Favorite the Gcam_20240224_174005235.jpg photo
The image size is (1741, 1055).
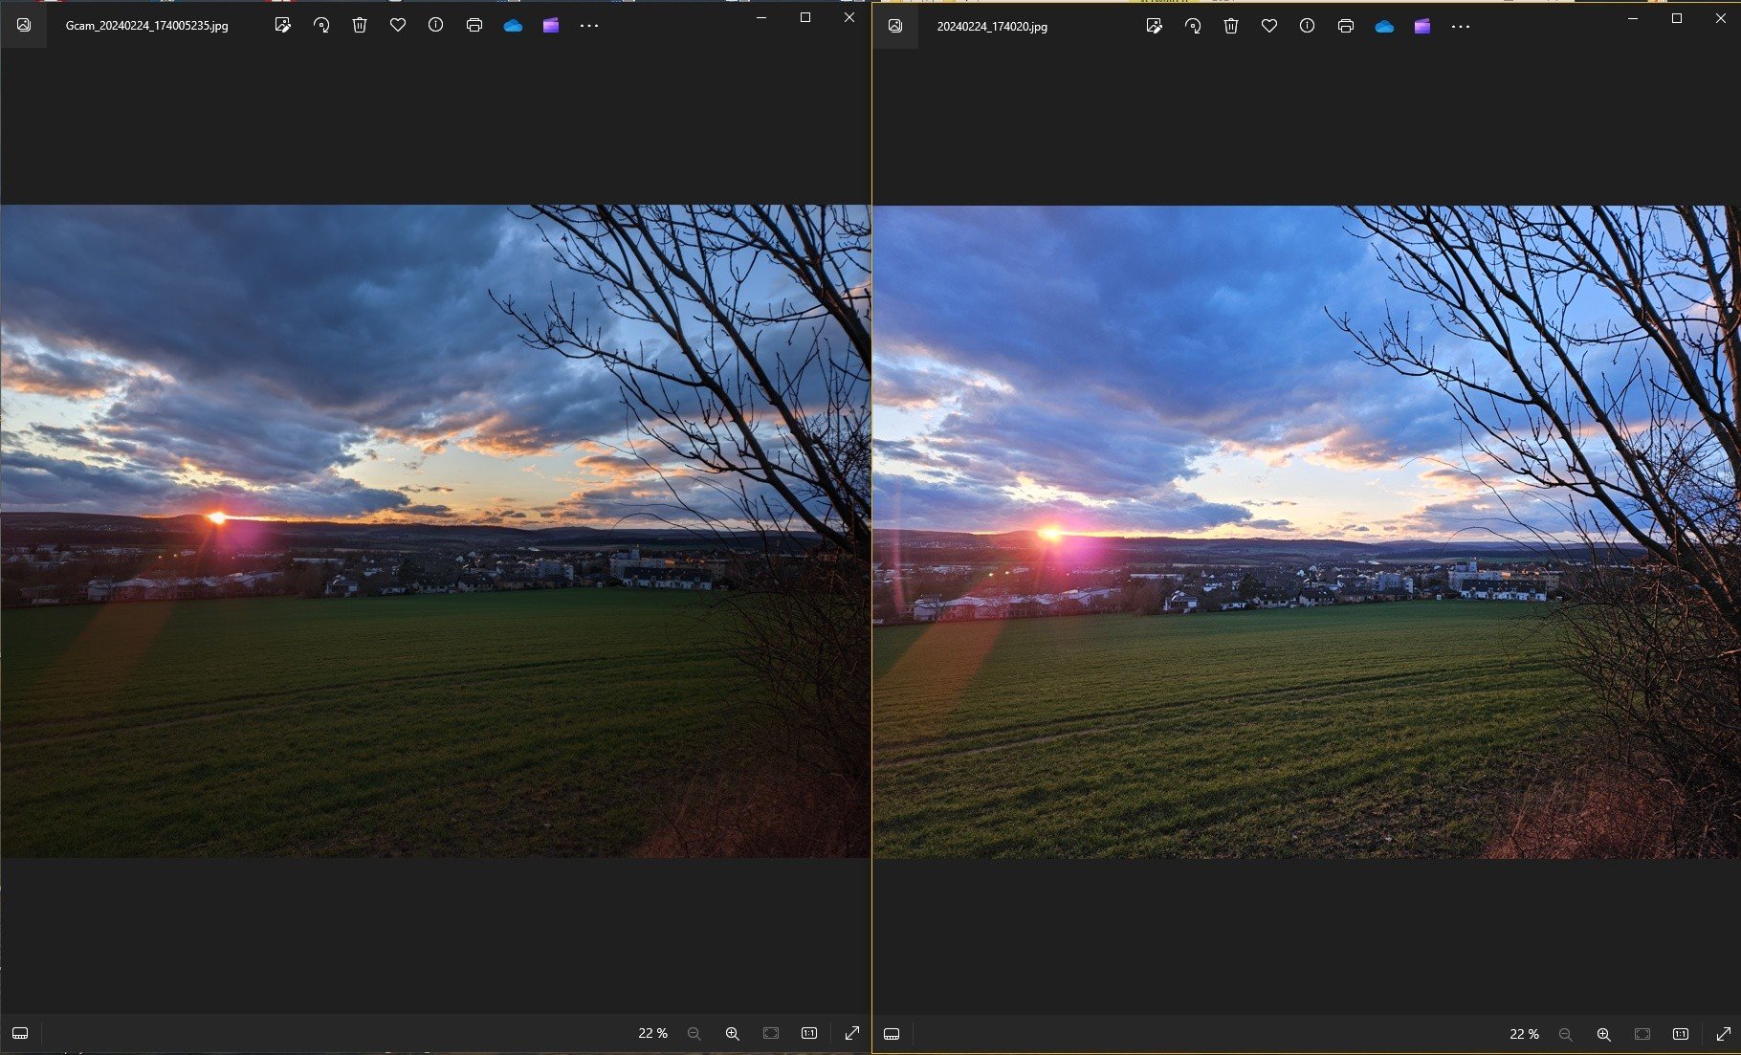(x=398, y=26)
